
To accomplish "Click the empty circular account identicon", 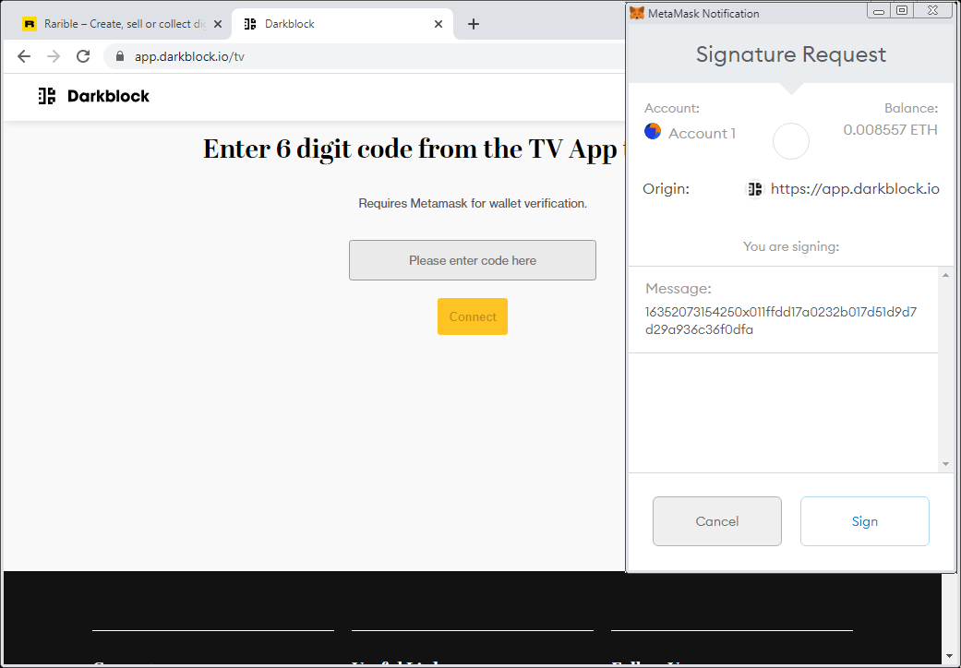I will 790,141.
